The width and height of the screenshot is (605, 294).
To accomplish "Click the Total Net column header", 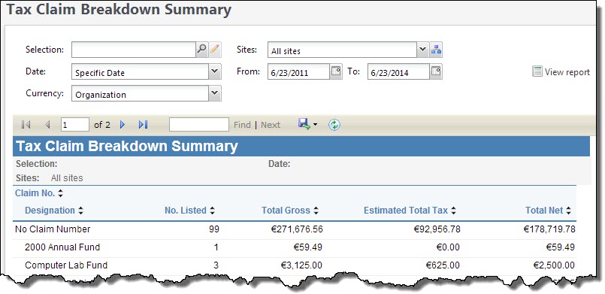I will click(x=544, y=211).
